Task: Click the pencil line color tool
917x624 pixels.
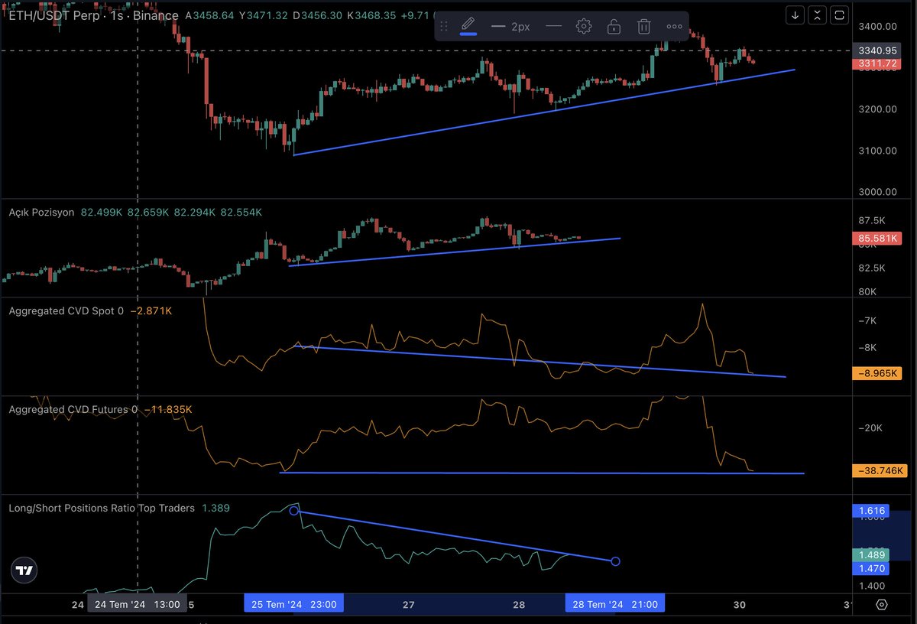Action: [468, 26]
